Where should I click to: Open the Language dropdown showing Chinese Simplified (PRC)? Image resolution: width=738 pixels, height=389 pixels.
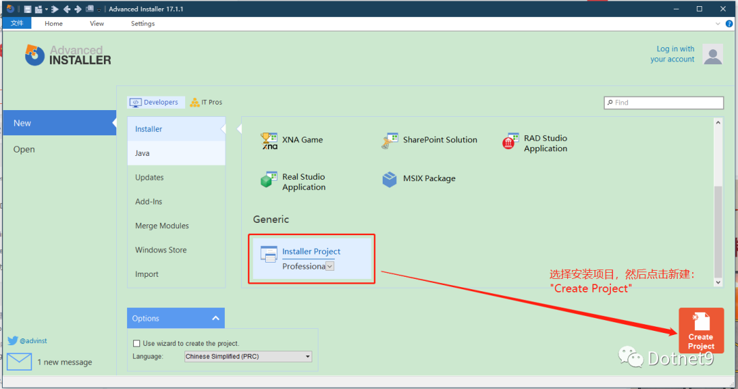(x=248, y=356)
